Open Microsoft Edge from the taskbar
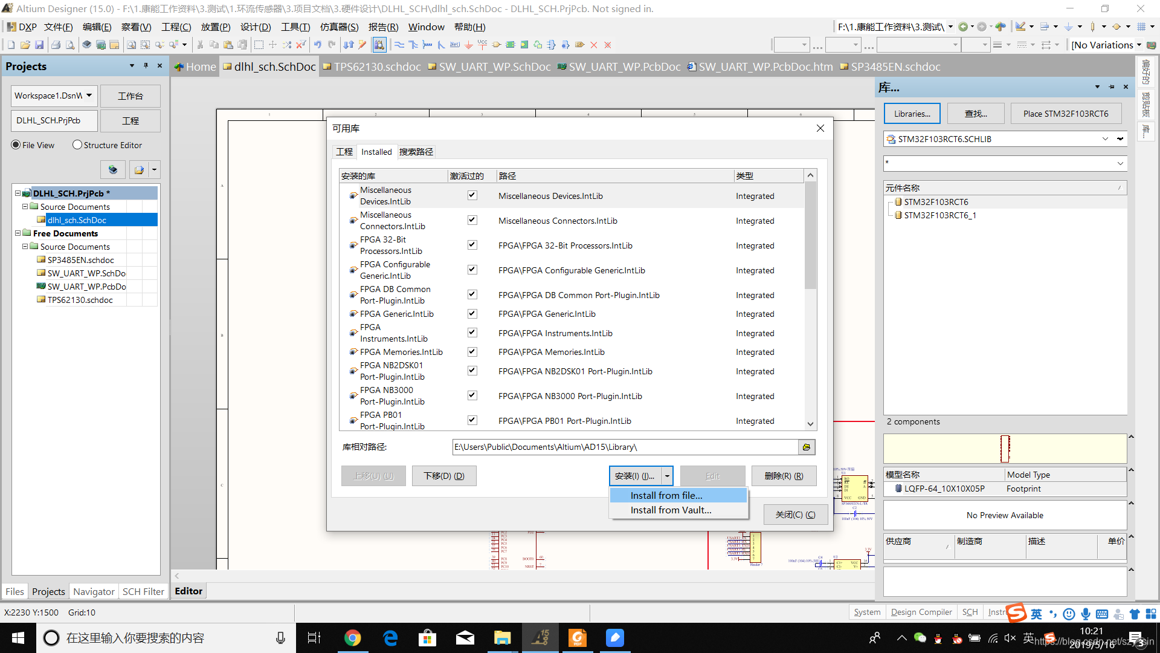 coord(390,638)
